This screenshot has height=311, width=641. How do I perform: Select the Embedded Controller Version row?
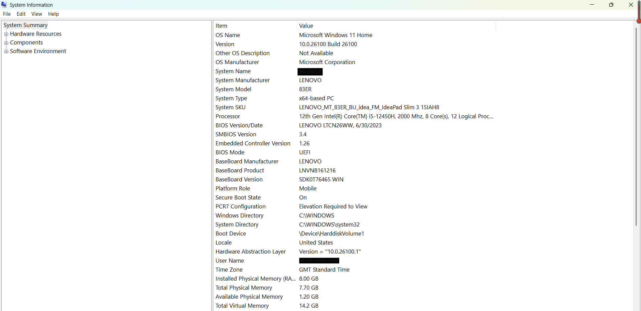click(253, 143)
